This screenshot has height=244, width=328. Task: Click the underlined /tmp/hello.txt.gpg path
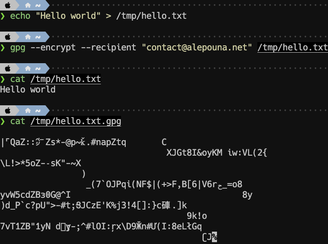click(x=76, y=121)
